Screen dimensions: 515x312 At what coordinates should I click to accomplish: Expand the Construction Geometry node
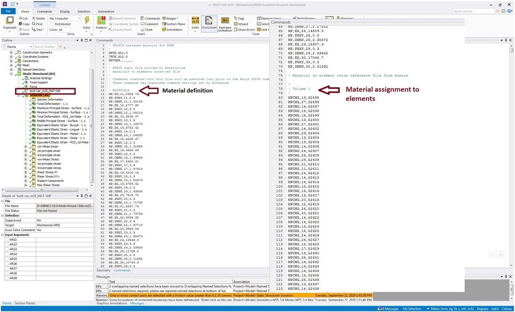(x=11, y=52)
